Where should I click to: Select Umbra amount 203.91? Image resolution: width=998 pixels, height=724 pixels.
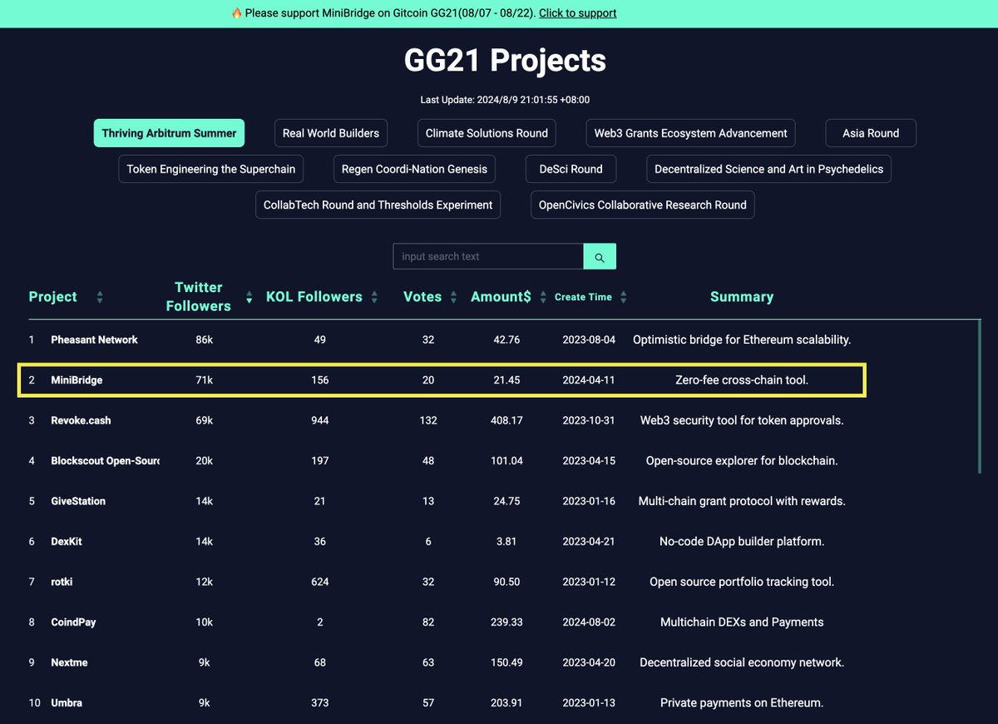[506, 703]
